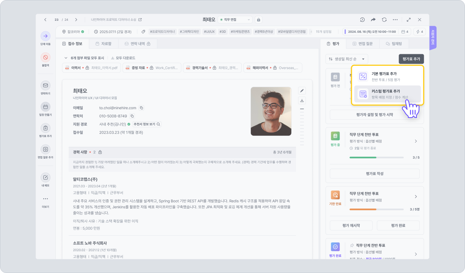This screenshot has height=273, width=465.
Task: Open job posting external link icon
Action: coord(140,20)
